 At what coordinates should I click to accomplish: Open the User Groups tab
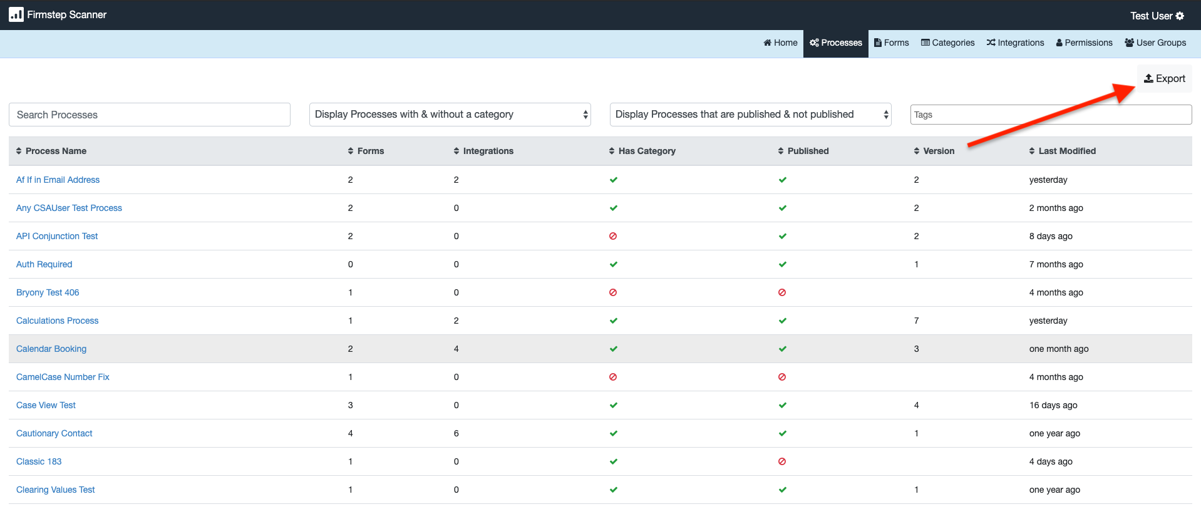click(1155, 43)
